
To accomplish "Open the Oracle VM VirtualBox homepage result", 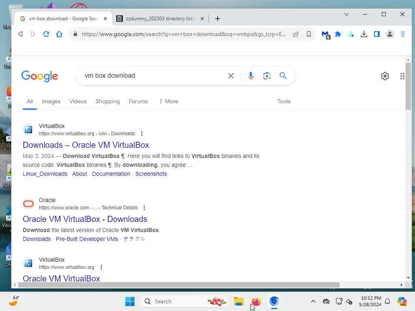I will 62,278.
